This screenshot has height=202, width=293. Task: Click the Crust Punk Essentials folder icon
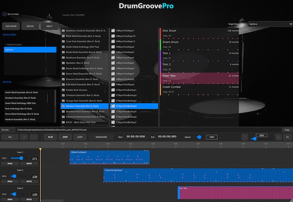63,41
